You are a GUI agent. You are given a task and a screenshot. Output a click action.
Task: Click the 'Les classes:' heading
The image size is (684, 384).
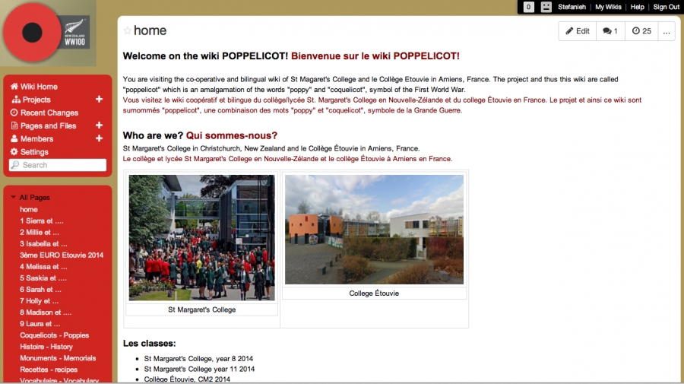pyautogui.click(x=149, y=344)
